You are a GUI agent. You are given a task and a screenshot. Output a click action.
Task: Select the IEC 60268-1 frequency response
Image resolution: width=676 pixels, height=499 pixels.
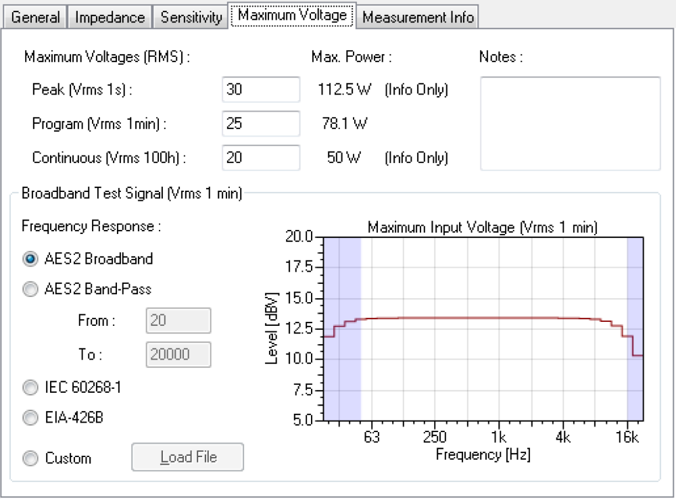click(x=30, y=387)
